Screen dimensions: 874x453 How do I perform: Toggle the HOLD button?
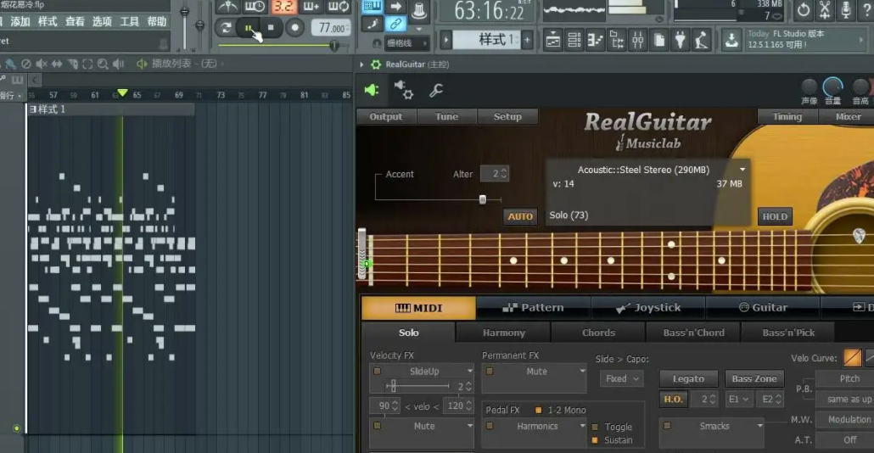775,216
